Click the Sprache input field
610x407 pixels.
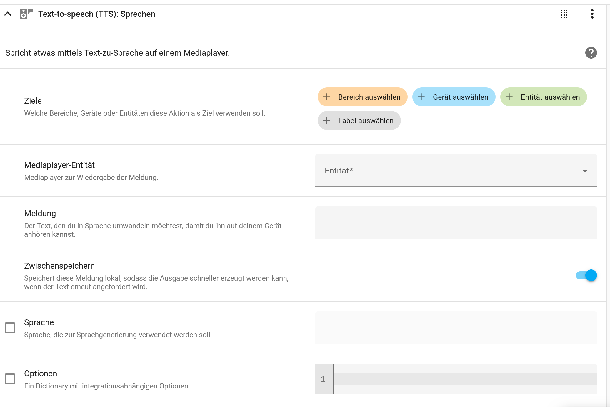[x=456, y=328]
